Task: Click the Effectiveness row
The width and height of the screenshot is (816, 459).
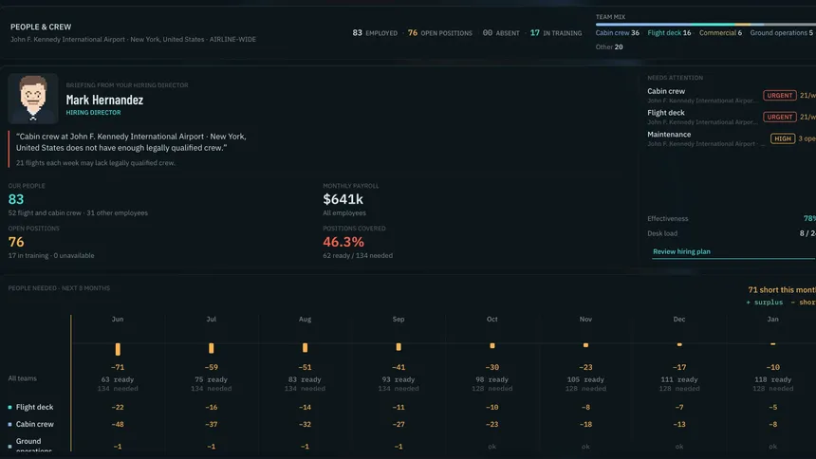Action: [x=732, y=218]
